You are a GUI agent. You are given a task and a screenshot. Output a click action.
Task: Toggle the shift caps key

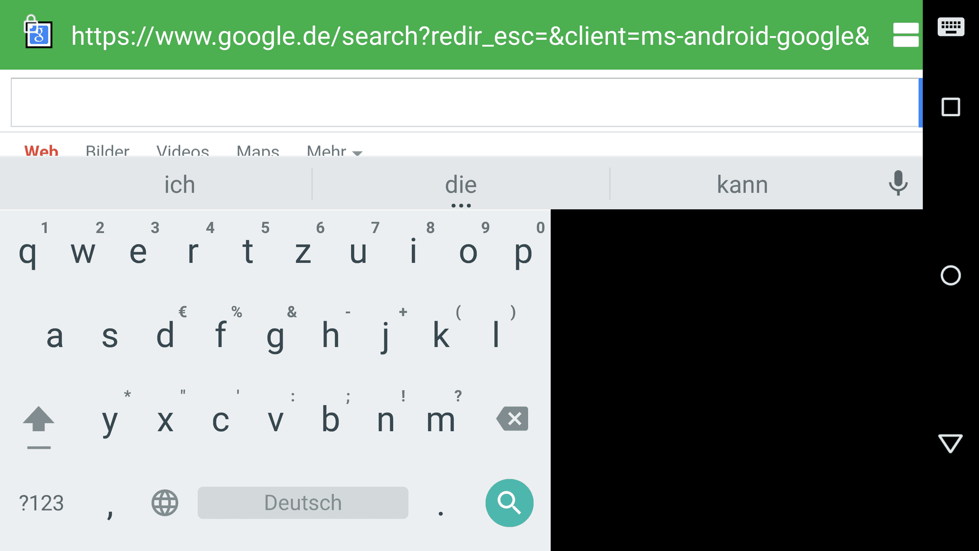39,427
